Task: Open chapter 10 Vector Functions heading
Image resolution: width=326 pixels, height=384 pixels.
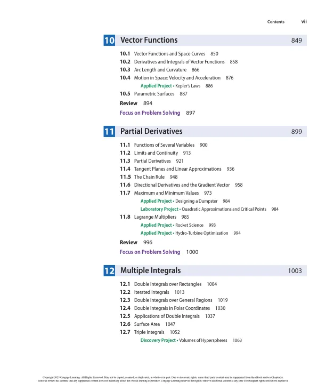Action: click(x=149, y=41)
